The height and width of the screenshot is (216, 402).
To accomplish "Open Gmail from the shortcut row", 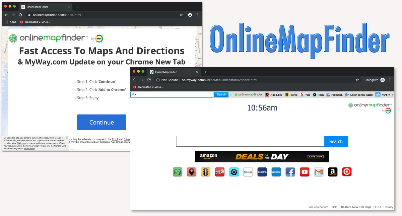I will (x=319, y=172).
